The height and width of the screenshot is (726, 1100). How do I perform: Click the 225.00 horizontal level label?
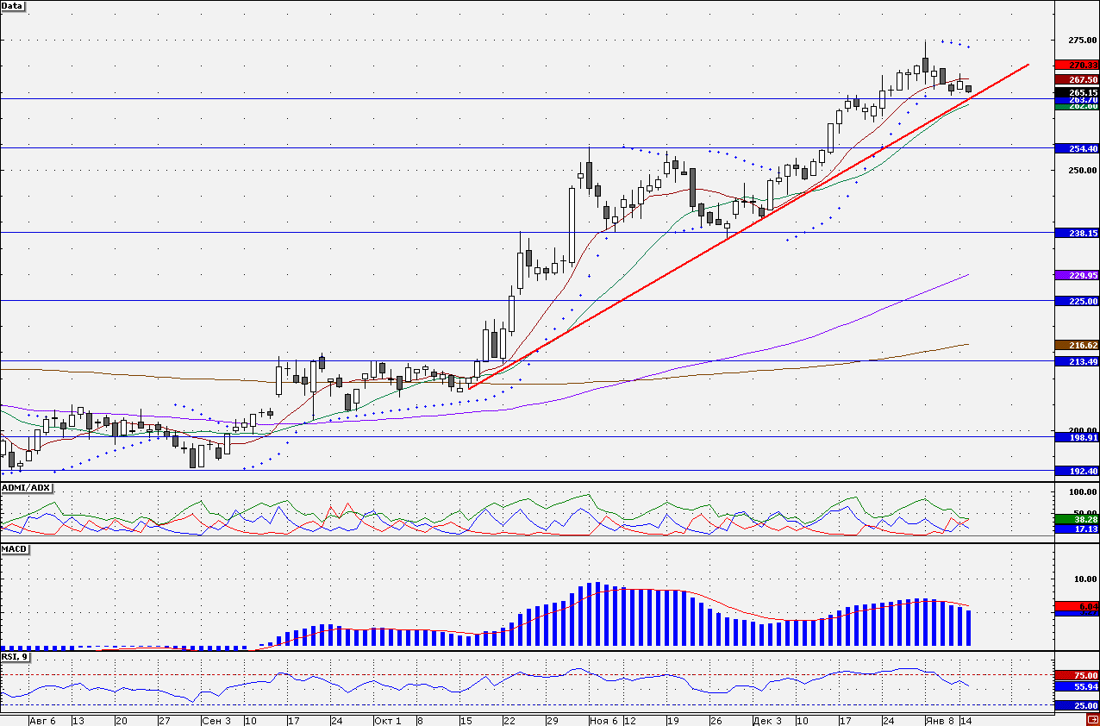click(x=1077, y=301)
